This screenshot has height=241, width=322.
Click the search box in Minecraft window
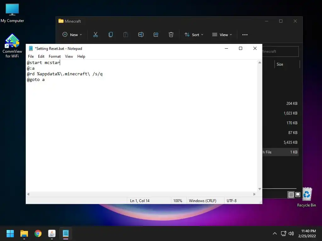click(280, 51)
